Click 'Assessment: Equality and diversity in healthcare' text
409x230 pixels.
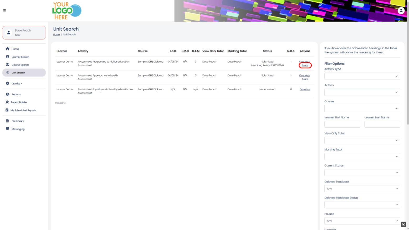(x=105, y=89)
